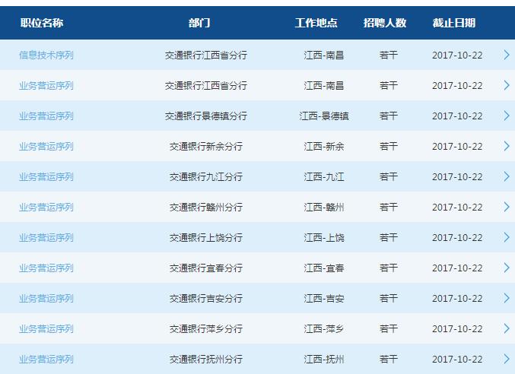Click the 业务营运序列 link for 江西-景德镇

[46, 116]
